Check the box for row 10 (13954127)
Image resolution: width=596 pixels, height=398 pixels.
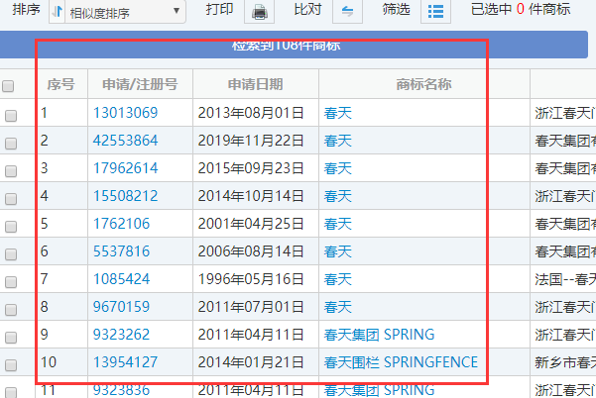coord(11,364)
